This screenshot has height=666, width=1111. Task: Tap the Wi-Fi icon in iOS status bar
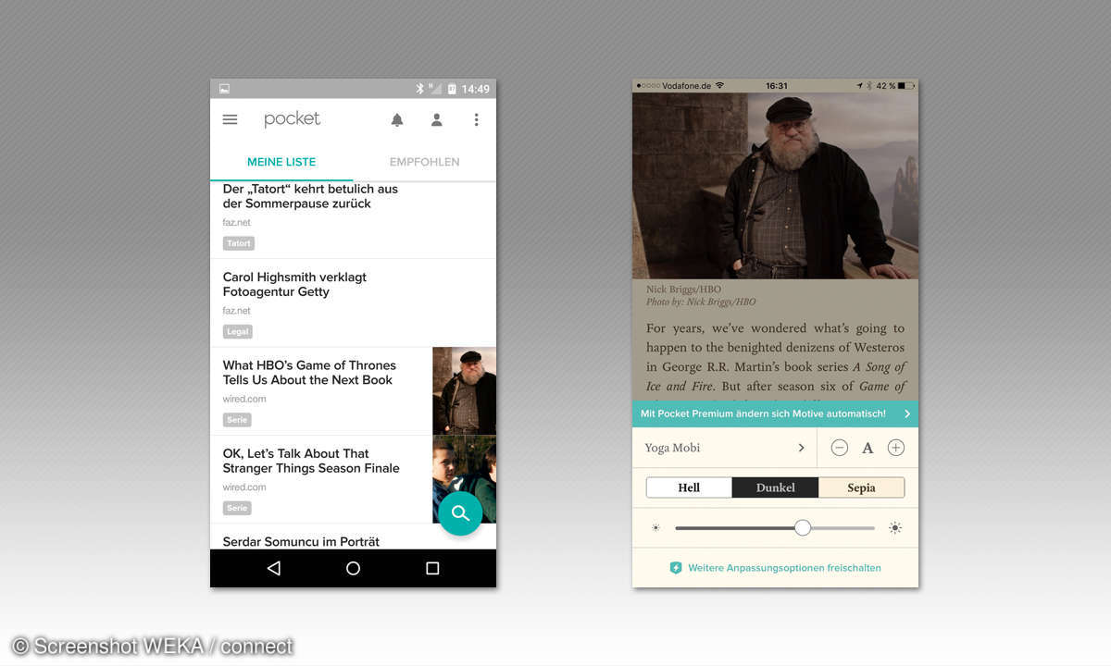point(719,85)
